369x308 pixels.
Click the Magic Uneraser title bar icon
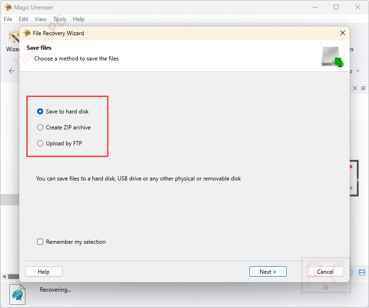tap(8, 7)
